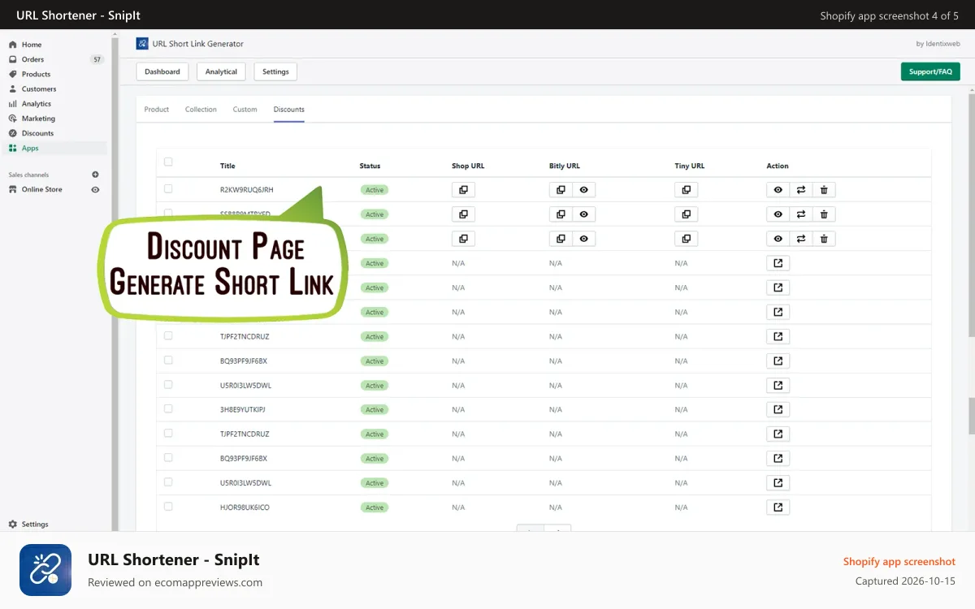
Task: Copy the Bitly URL for R2KW9RUQ6JRH
Action: click(561, 190)
